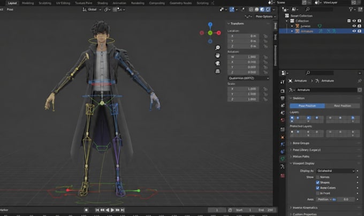Uncheck the Bone Colors checkbox
The width and height of the screenshot is (364, 216).
point(317,188)
